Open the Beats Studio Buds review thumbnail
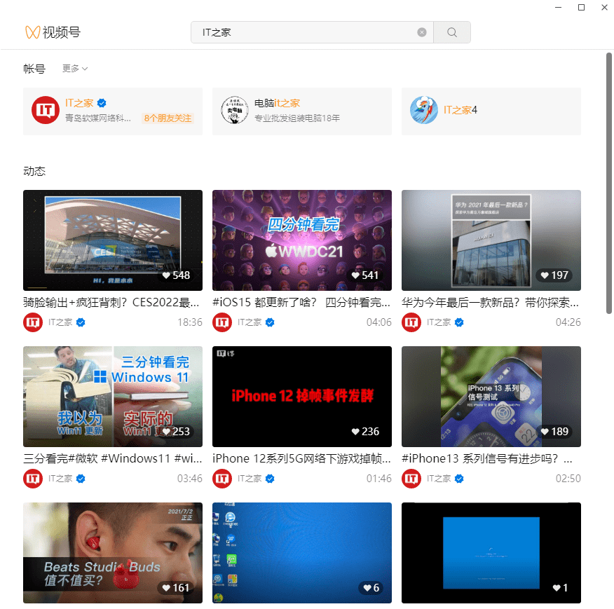The width and height of the screenshot is (614, 609). (112, 552)
